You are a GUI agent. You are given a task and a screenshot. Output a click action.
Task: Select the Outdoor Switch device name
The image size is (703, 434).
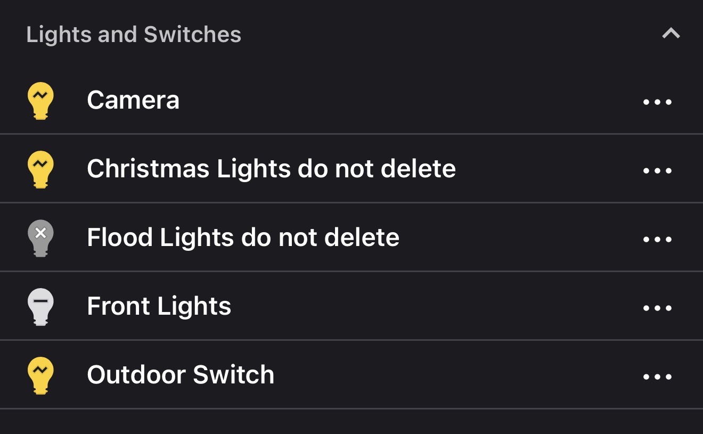point(181,375)
